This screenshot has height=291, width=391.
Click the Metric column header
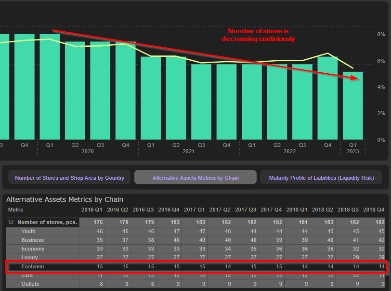15,210
